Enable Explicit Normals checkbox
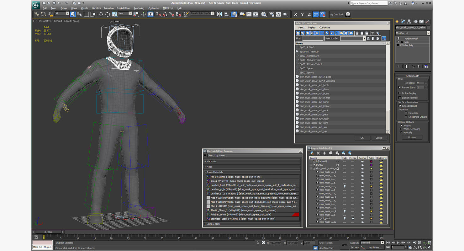 click(x=400, y=98)
